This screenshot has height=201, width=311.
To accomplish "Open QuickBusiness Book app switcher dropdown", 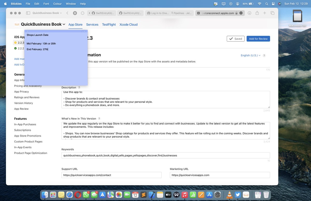I will (43, 24).
